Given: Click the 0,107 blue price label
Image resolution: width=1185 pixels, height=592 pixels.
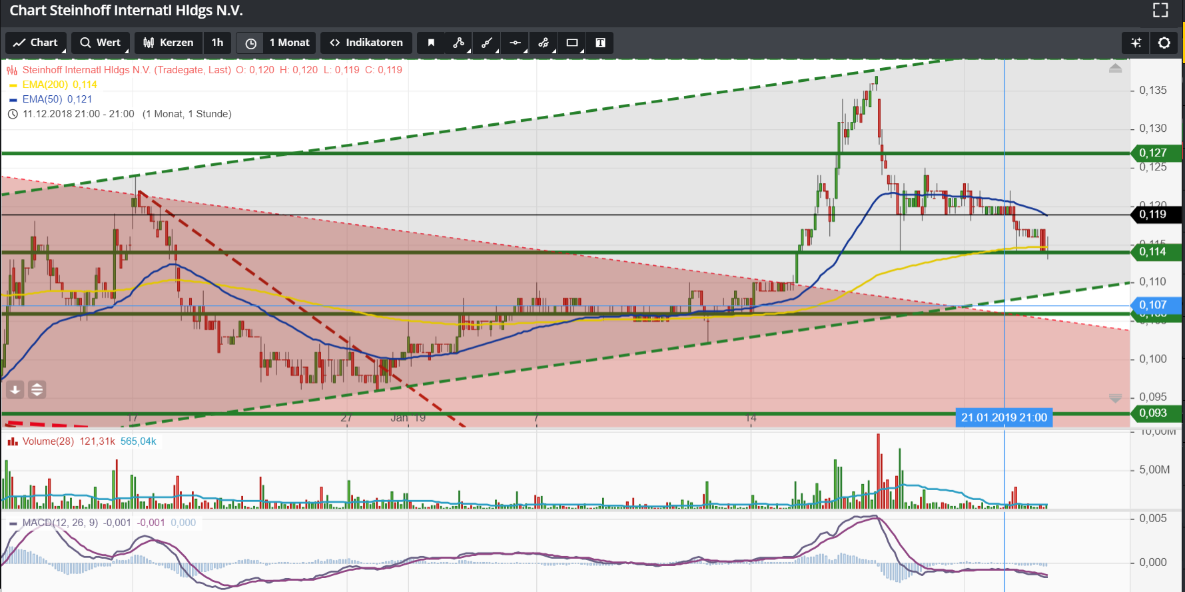Looking at the screenshot, I should (x=1156, y=305).
